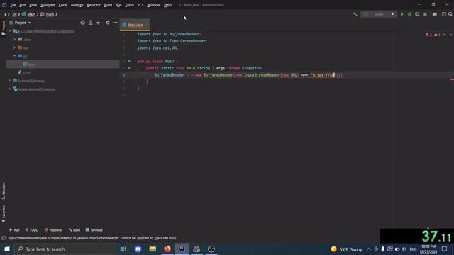Open the Problems tool window tab
This screenshot has height=255, width=454.
(x=54, y=229)
